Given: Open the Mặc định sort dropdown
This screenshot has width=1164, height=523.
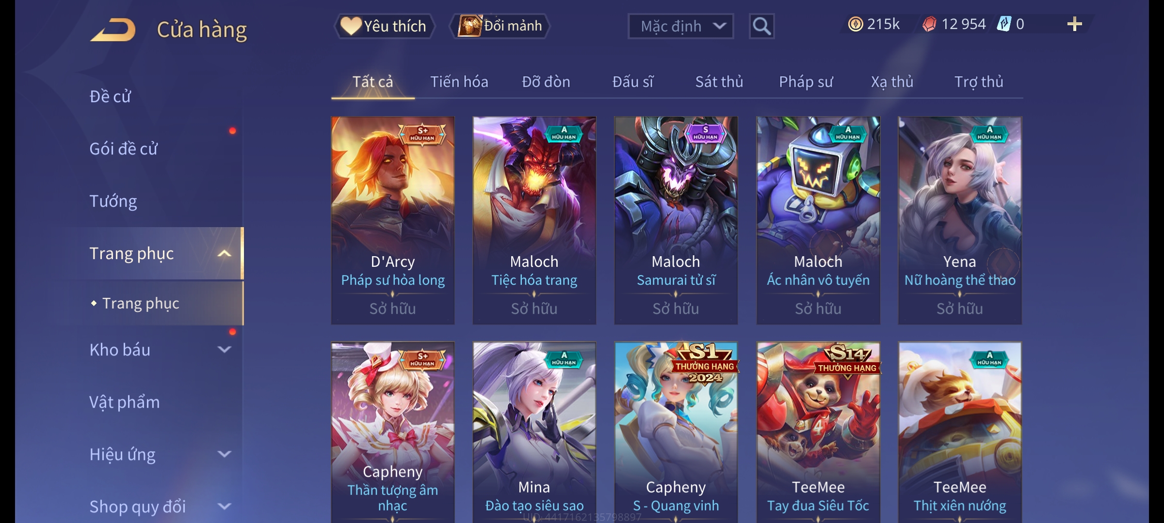Looking at the screenshot, I should click(680, 26).
